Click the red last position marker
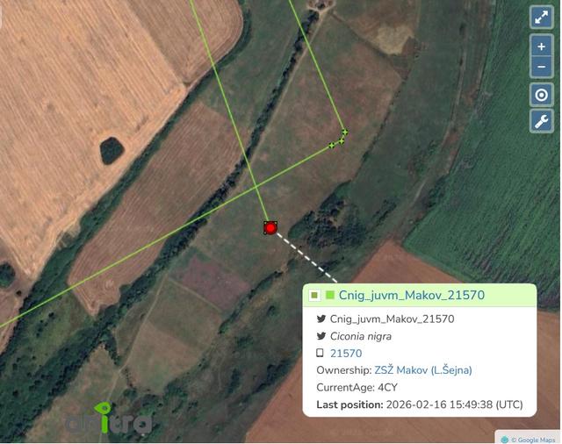The height and width of the screenshot is (444, 562). (x=270, y=228)
